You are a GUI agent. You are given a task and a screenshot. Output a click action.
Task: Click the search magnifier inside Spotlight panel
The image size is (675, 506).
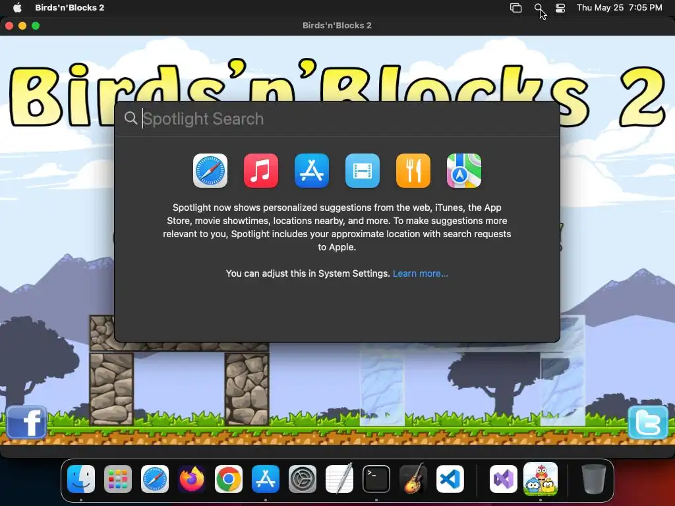[x=131, y=118]
